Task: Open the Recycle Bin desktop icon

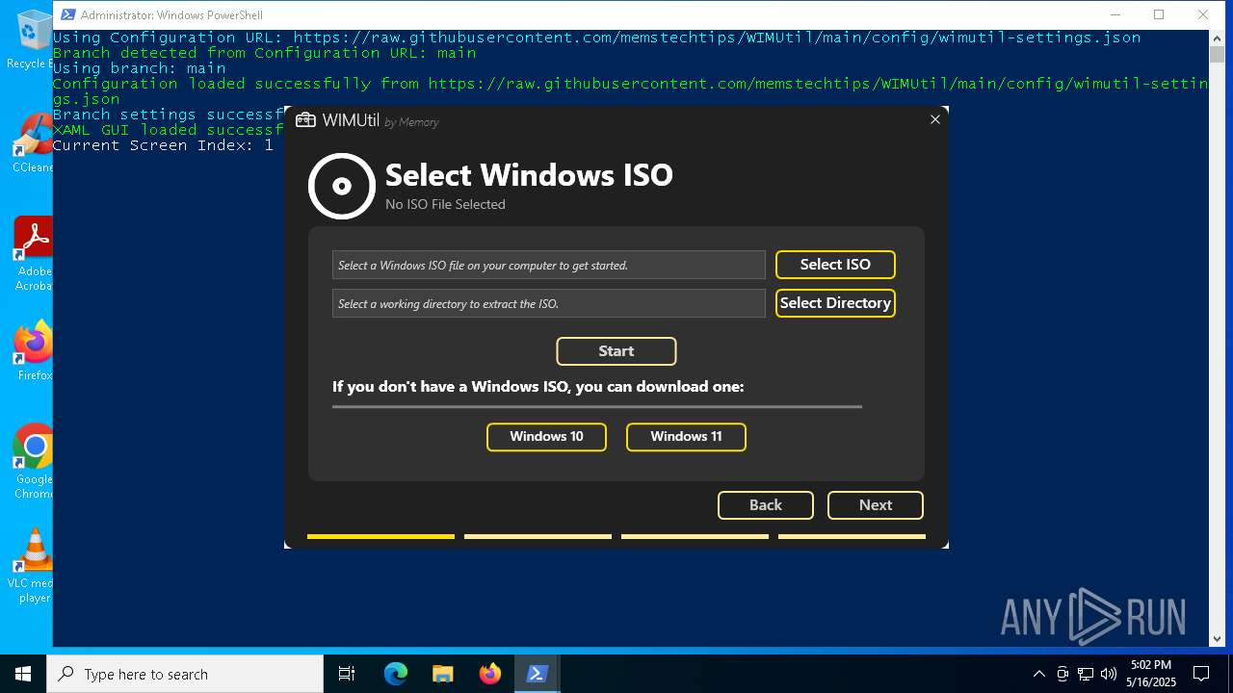Action: point(34,40)
